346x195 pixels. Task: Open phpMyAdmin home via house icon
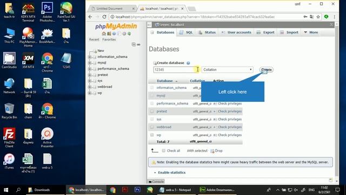104,34
